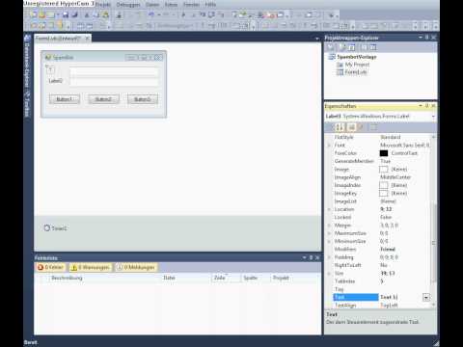
Task: Open Projektmappen-Explorer window position dropdown
Action: (421, 38)
